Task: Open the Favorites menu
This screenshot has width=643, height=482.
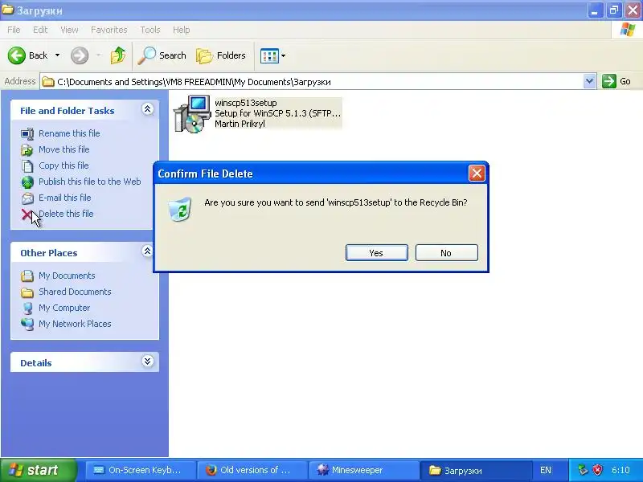Action: click(x=109, y=30)
